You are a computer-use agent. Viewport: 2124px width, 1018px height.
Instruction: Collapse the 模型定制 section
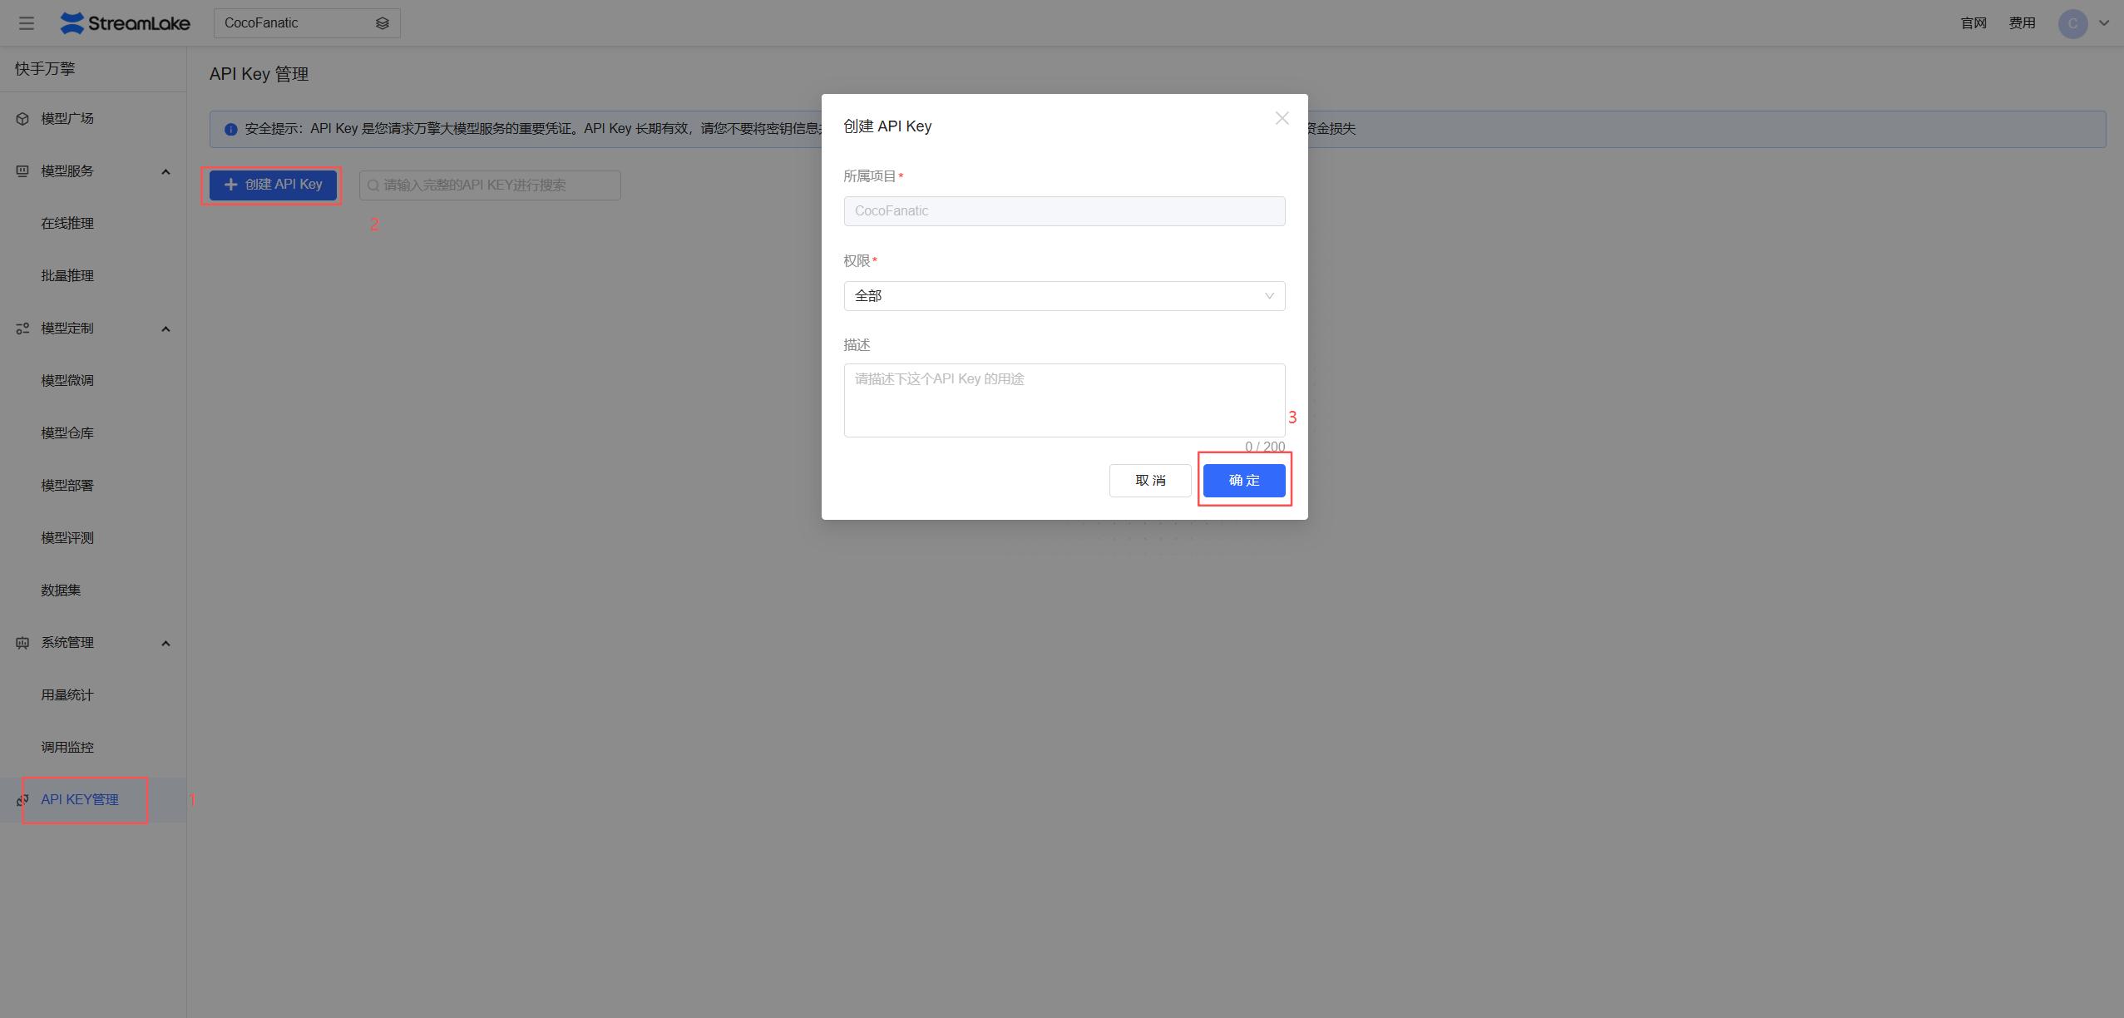coord(165,329)
